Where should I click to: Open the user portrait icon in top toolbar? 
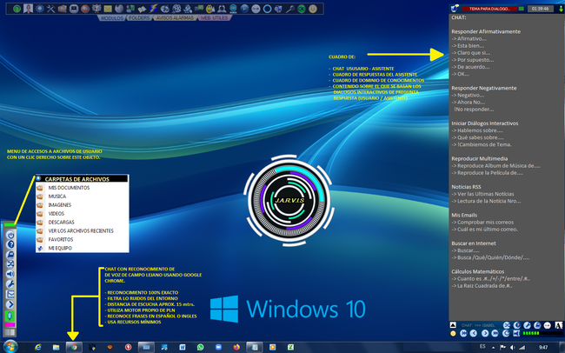point(29,9)
